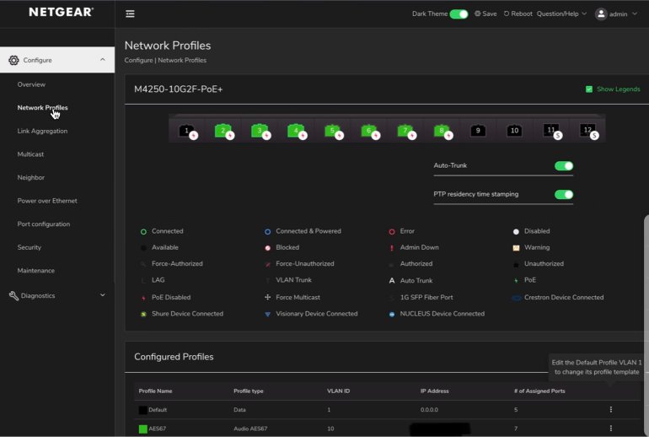Select green port 4 on switch diagram
The image size is (649, 437).
click(x=295, y=131)
